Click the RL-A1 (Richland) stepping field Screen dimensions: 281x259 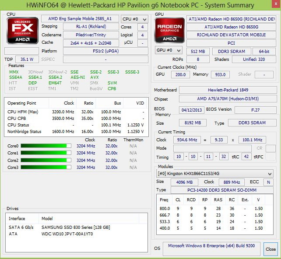point(91,27)
